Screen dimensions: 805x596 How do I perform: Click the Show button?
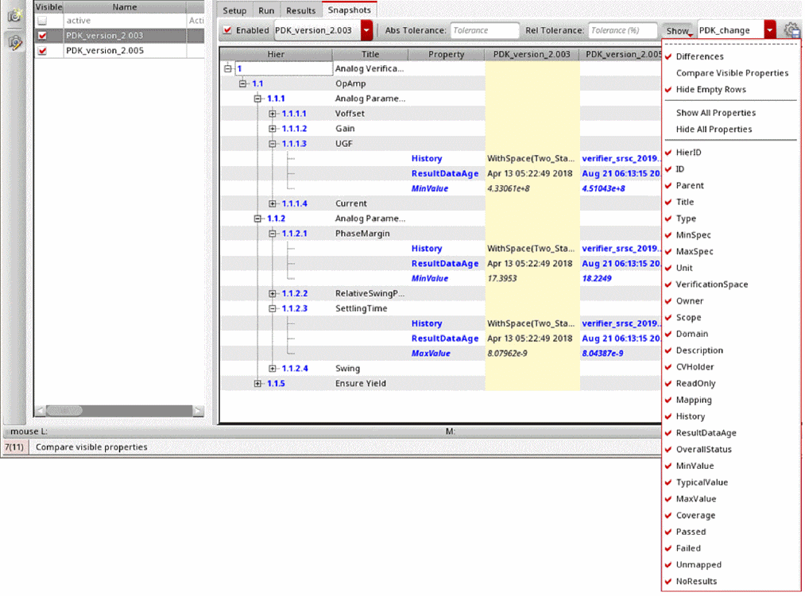coord(679,30)
